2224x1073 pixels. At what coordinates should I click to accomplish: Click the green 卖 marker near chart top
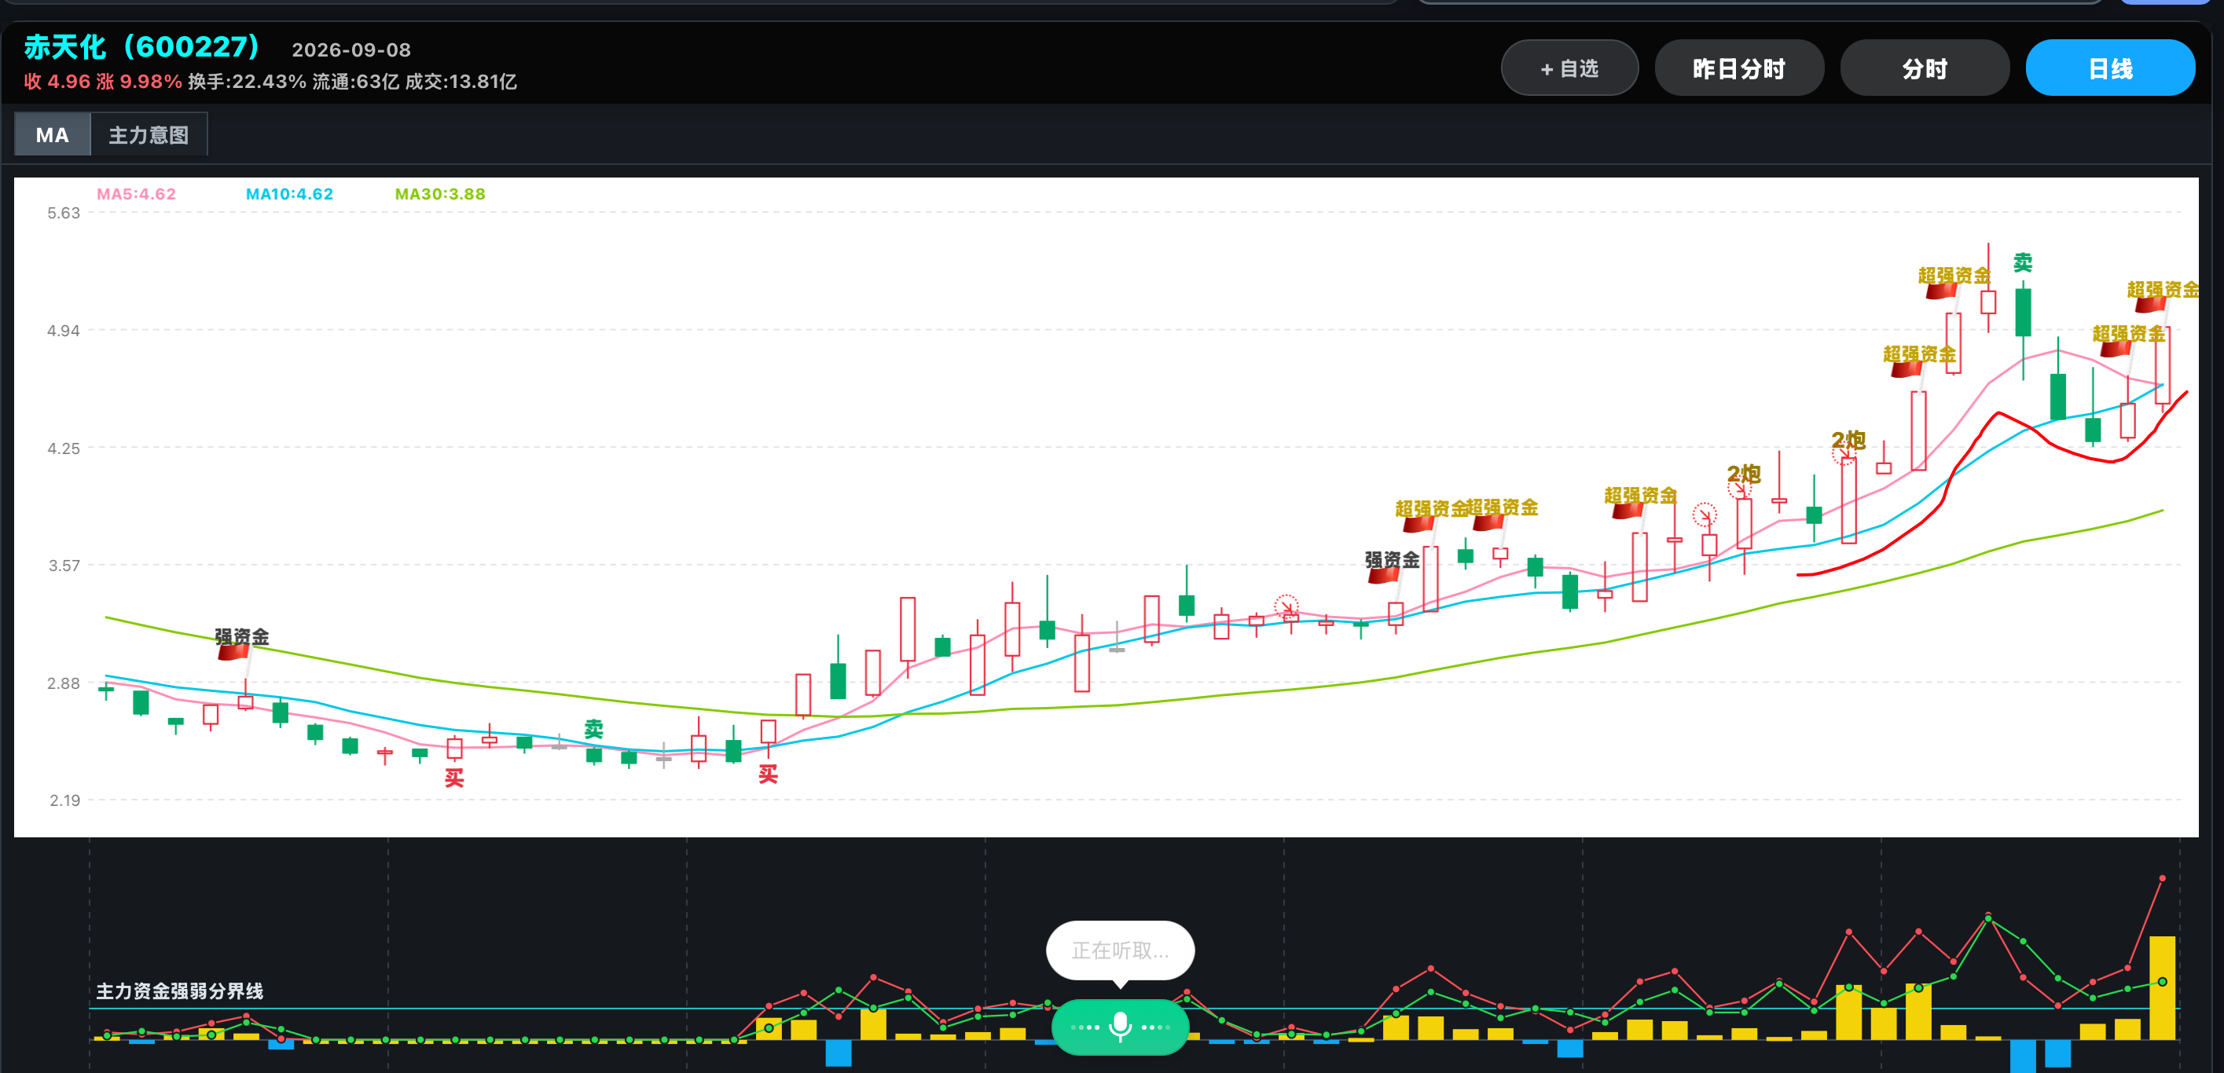2023,262
